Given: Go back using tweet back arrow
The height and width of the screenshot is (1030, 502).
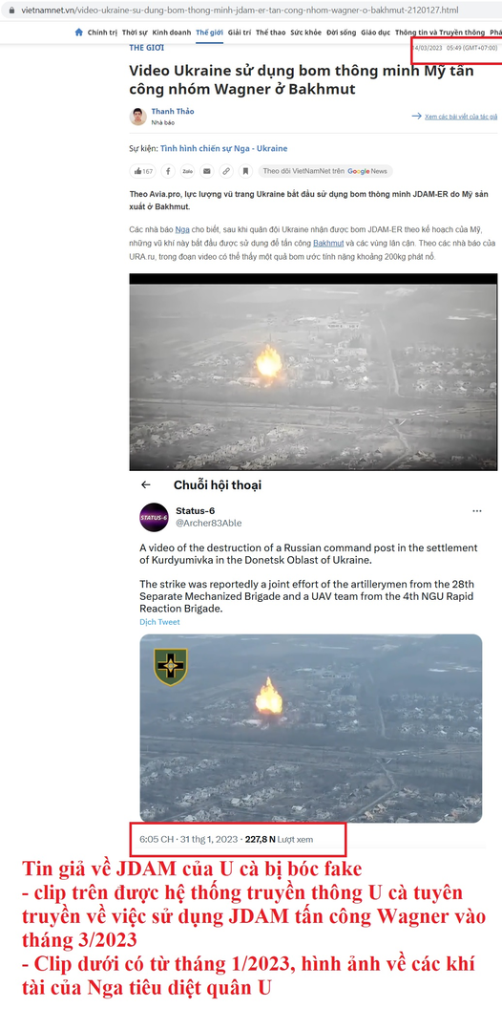Looking at the screenshot, I should point(146,484).
